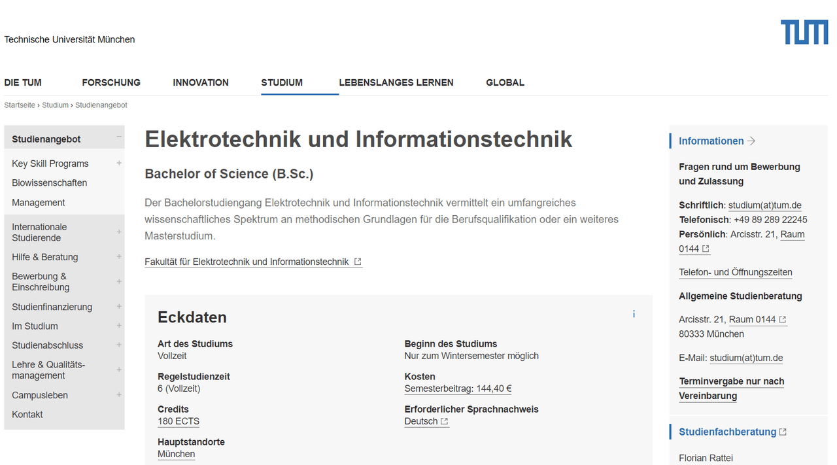Screen dimensions: 837x465
Task: Click studium(at)tum.de next to Schriftlich
Action: (765, 205)
